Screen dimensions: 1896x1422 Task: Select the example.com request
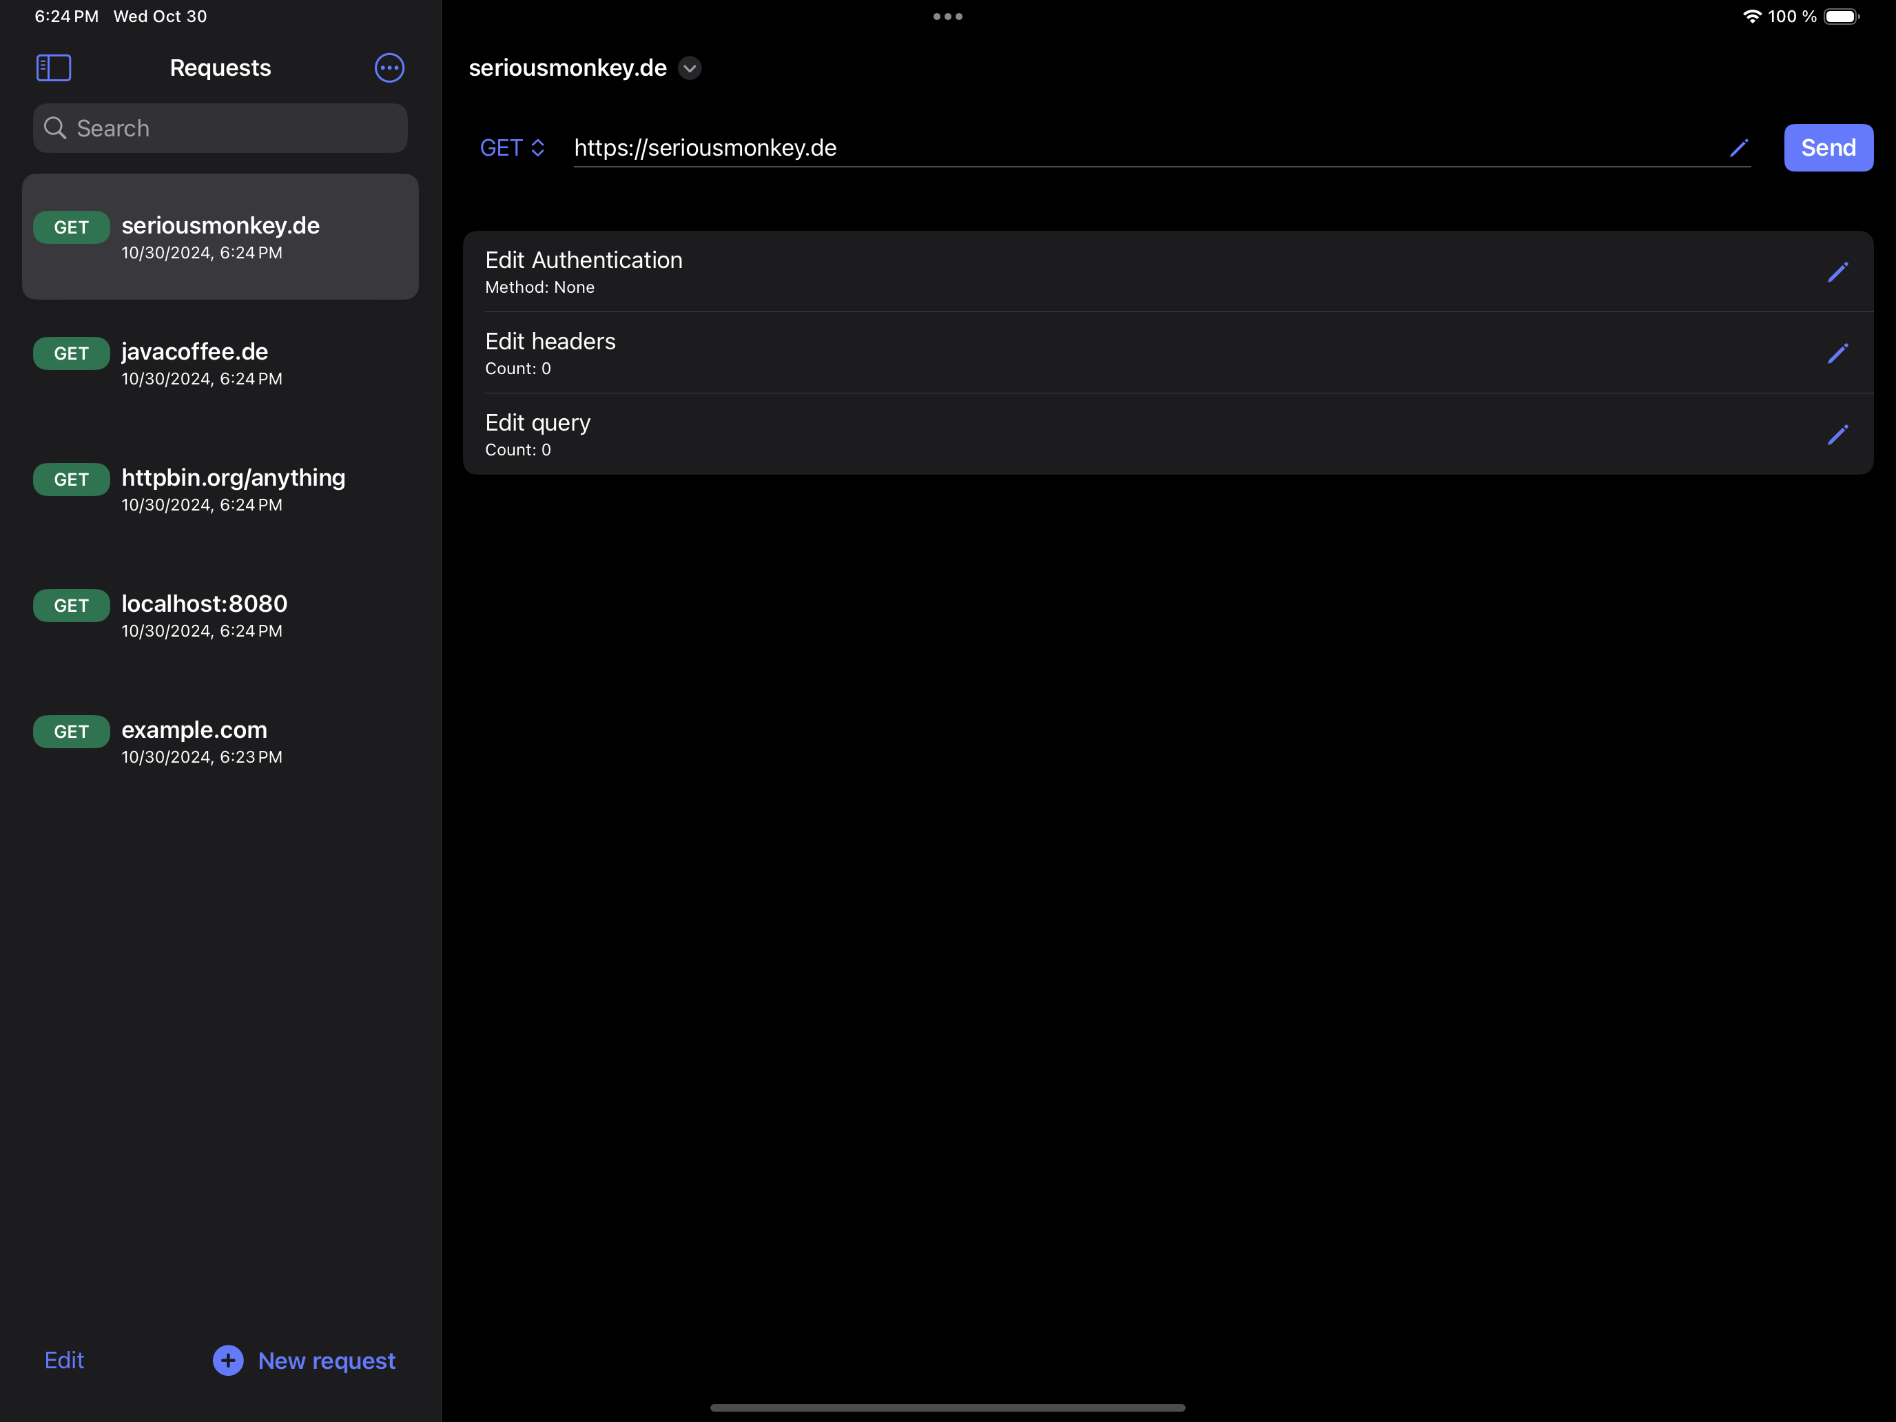pyautogui.click(x=220, y=741)
